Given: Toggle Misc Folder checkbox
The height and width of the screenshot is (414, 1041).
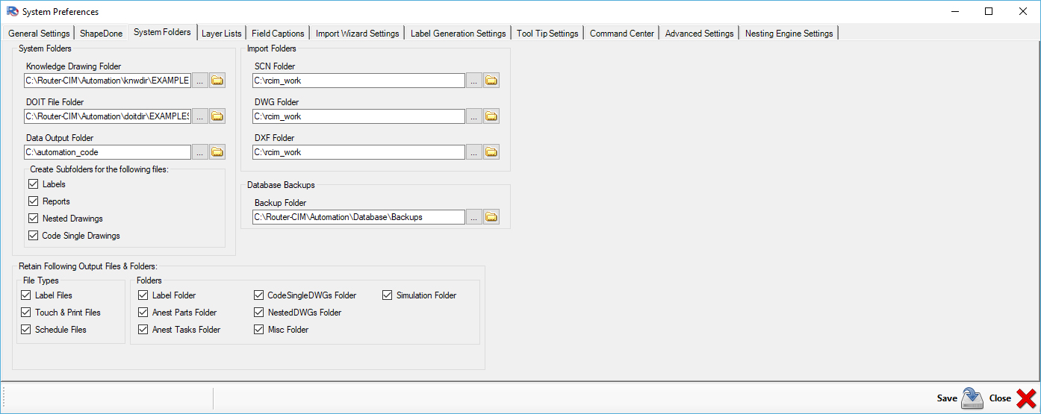Looking at the screenshot, I should [259, 330].
